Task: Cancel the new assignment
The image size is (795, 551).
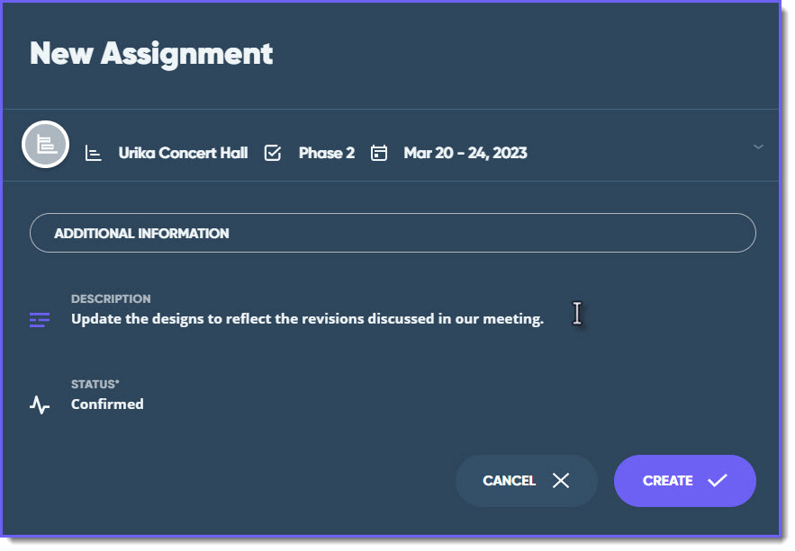Action: point(526,480)
